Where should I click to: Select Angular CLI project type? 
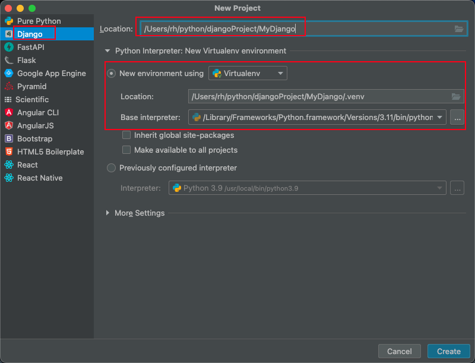click(47, 112)
